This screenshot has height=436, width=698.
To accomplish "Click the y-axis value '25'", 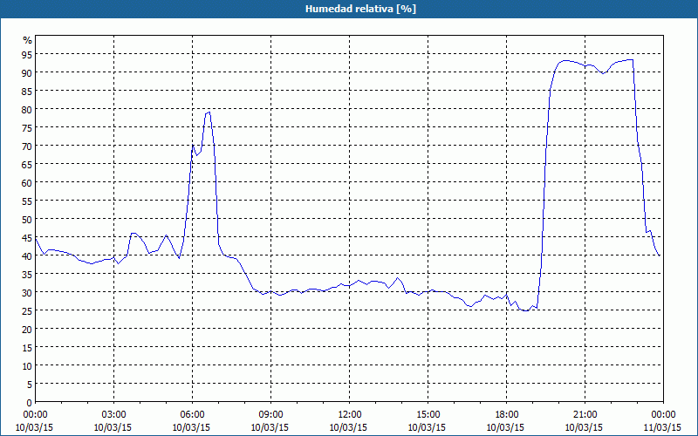I will 27,310.
